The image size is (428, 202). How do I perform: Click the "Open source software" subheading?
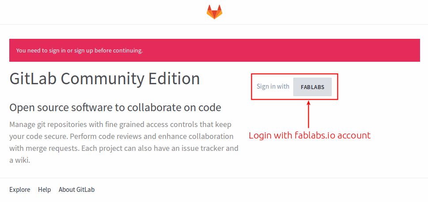pyautogui.click(x=115, y=108)
